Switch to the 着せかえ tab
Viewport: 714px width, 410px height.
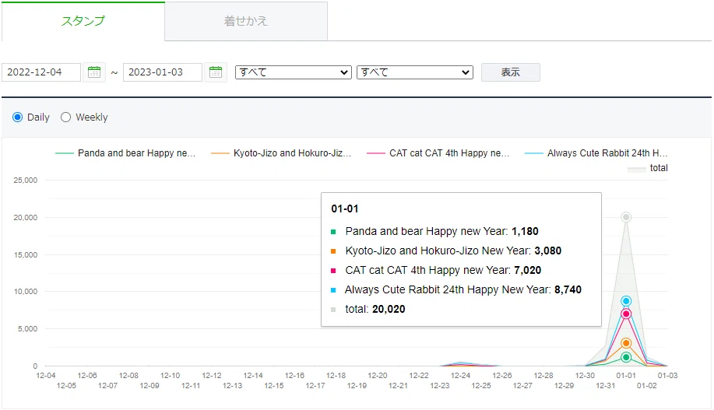coord(246,21)
